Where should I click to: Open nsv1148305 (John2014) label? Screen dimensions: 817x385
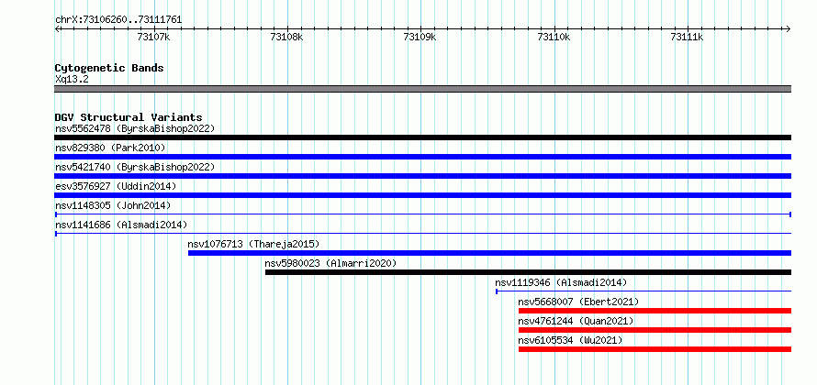113,205
